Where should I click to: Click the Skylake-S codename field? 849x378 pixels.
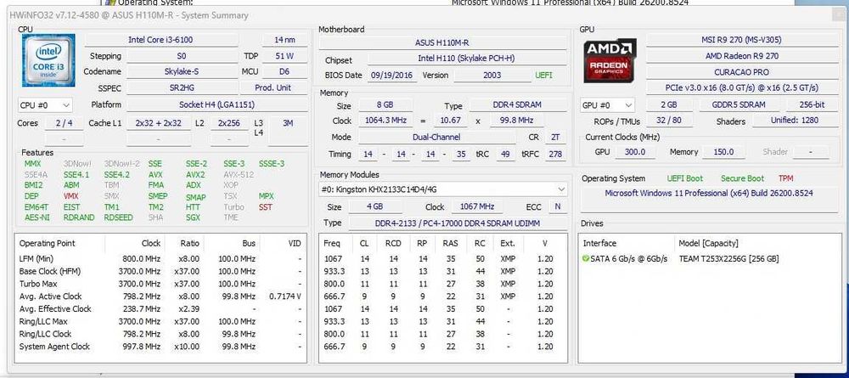(182, 71)
